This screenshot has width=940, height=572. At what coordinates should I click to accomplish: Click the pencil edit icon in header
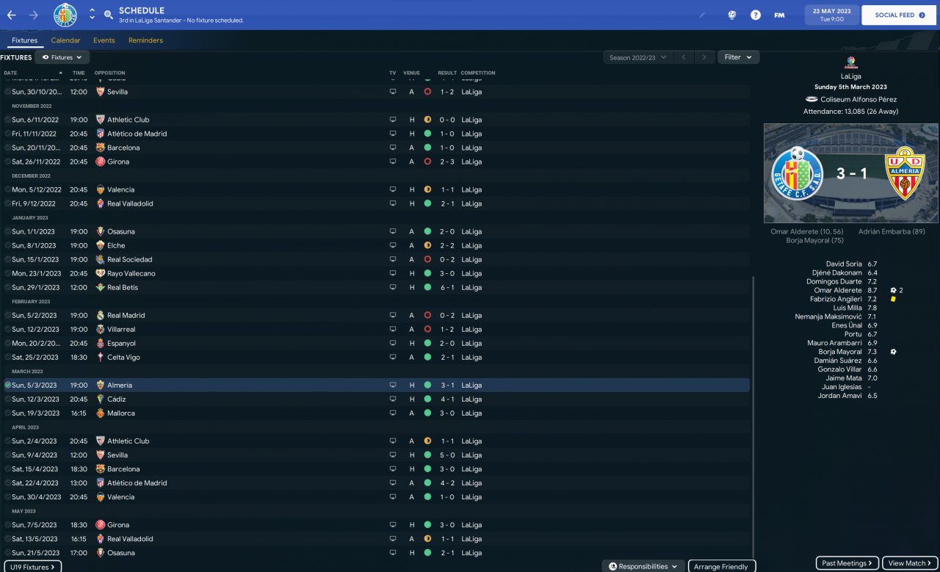702,15
